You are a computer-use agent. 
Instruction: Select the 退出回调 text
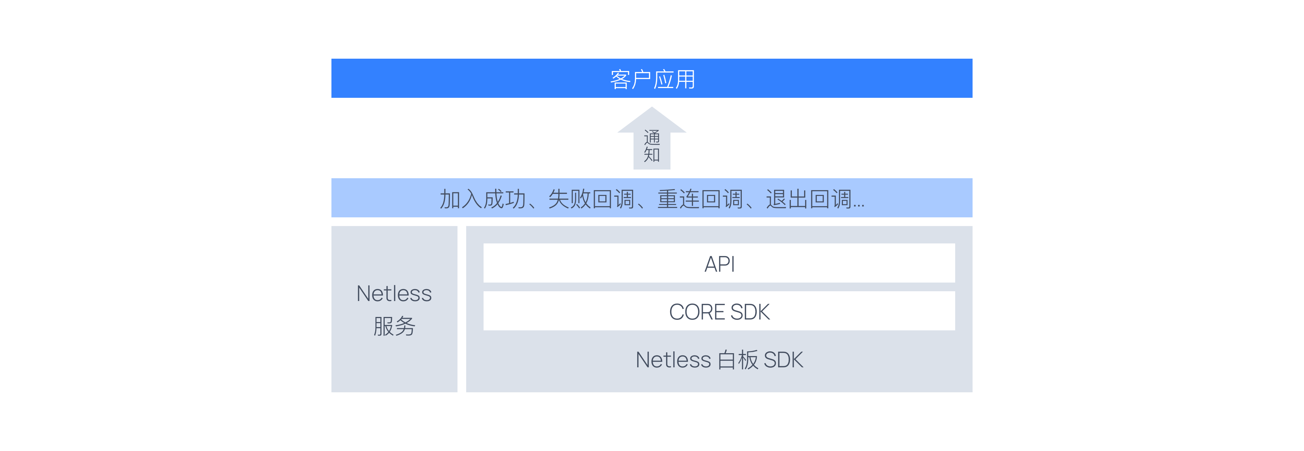[808, 199]
